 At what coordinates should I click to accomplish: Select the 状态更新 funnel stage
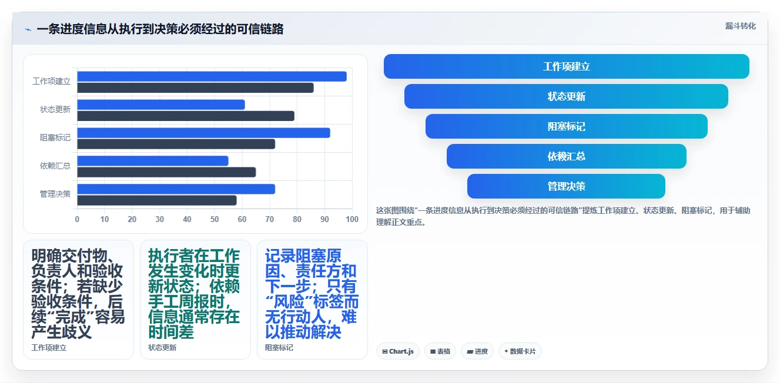[x=567, y=96]
